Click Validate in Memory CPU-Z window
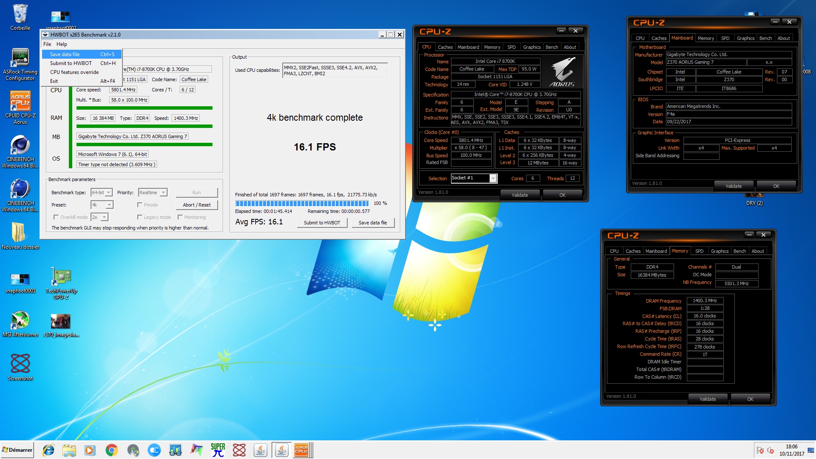This screenshot has height=459, width=816. click(x=708, y=399)
